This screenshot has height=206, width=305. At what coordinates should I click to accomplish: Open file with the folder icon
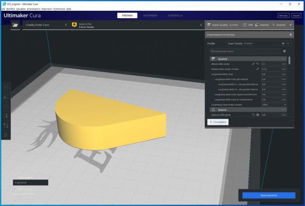15,25
